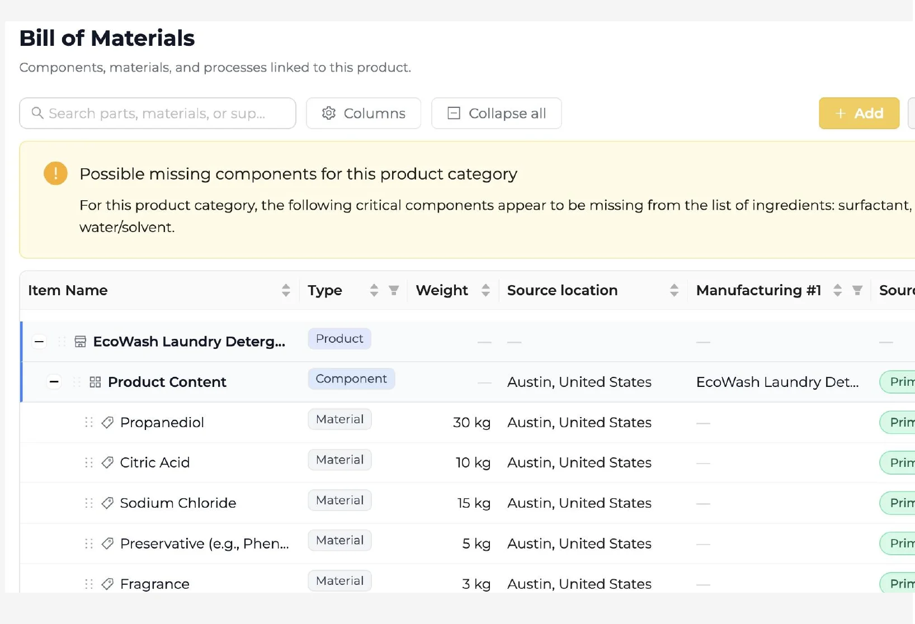Click the Collapse all button
Screen dimensions: 915x624
[496, 113]
